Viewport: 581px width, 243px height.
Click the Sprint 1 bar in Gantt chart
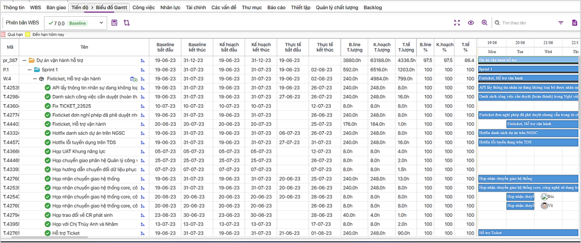(528, 69)
